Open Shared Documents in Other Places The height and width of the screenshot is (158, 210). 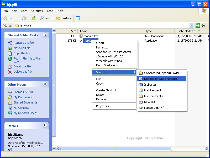[x=25, y=102]
